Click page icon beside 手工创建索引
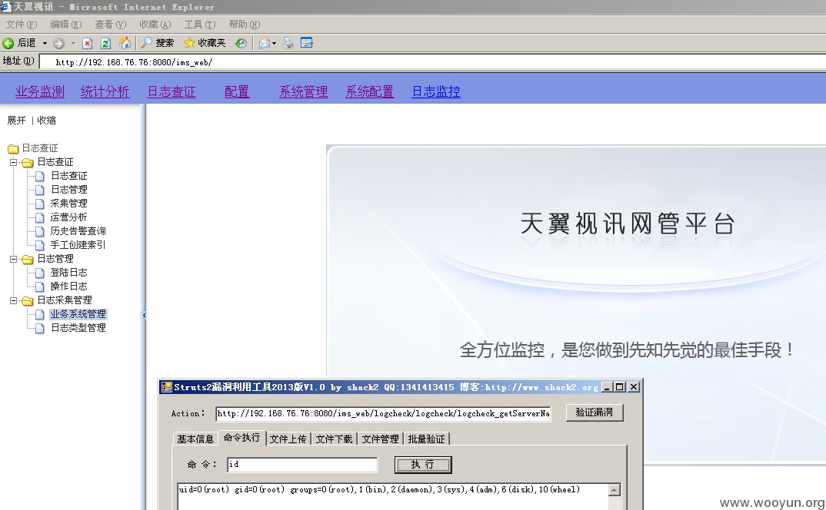The height and width of the screenshot is (510, 826). pos(39,245)
